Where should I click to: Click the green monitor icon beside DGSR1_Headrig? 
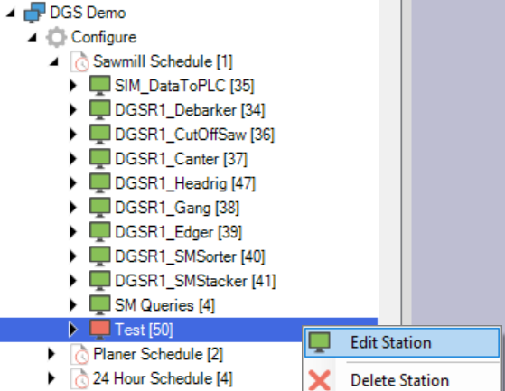pos(99,183)
